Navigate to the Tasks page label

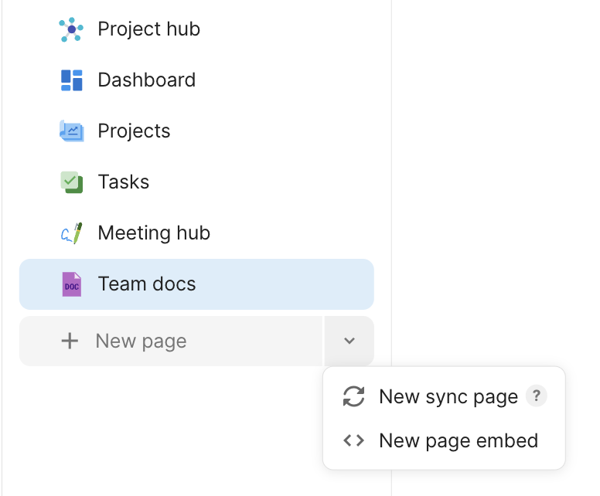(x=123, y=182)
